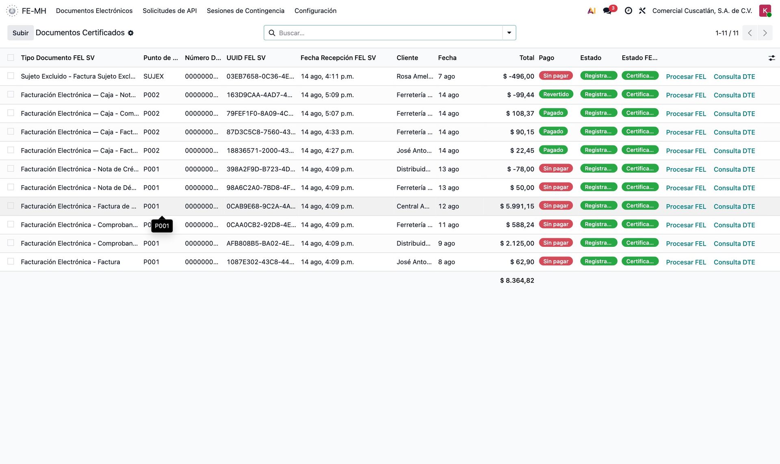Click UUID 03EB7658-0C36-4E... cell
Screen dimensions: 780x464
click(260, 76)
